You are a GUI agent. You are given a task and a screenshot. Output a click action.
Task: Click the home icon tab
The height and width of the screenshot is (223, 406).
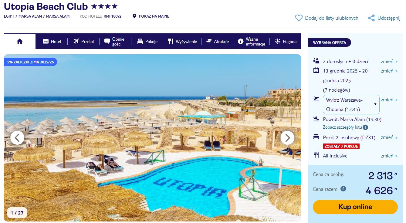[20, 42]
